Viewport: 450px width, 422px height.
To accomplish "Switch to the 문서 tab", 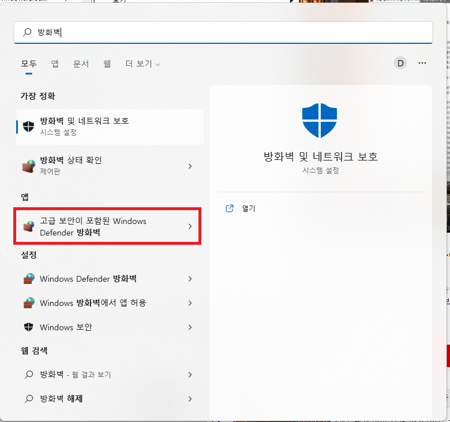I will click(81, 64).
